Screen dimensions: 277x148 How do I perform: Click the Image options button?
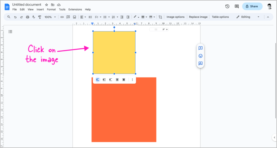click(175, 17)
